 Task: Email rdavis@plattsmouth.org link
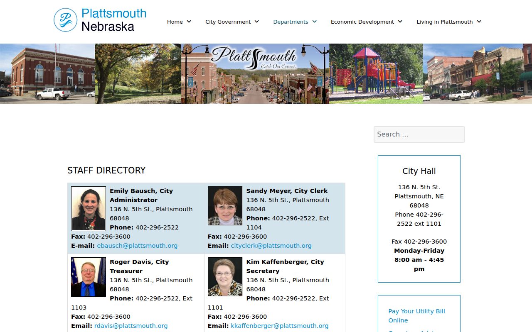click(x=131, y=326)
